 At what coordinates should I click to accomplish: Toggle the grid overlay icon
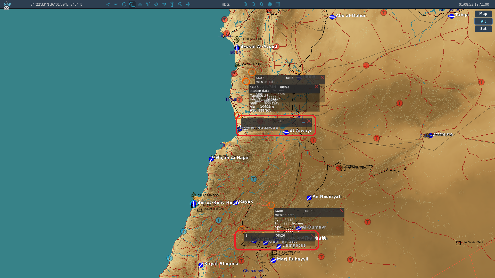tap(278, 4)
